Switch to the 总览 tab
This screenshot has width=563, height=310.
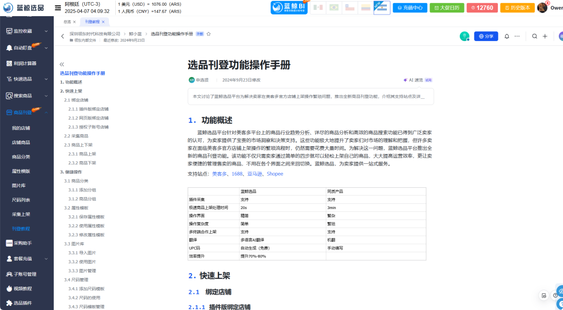click(x=67, y=22)
